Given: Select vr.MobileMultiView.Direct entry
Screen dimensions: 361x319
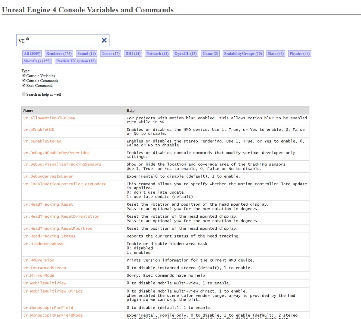Looking at the screenshot, I should tap(53, 291).
